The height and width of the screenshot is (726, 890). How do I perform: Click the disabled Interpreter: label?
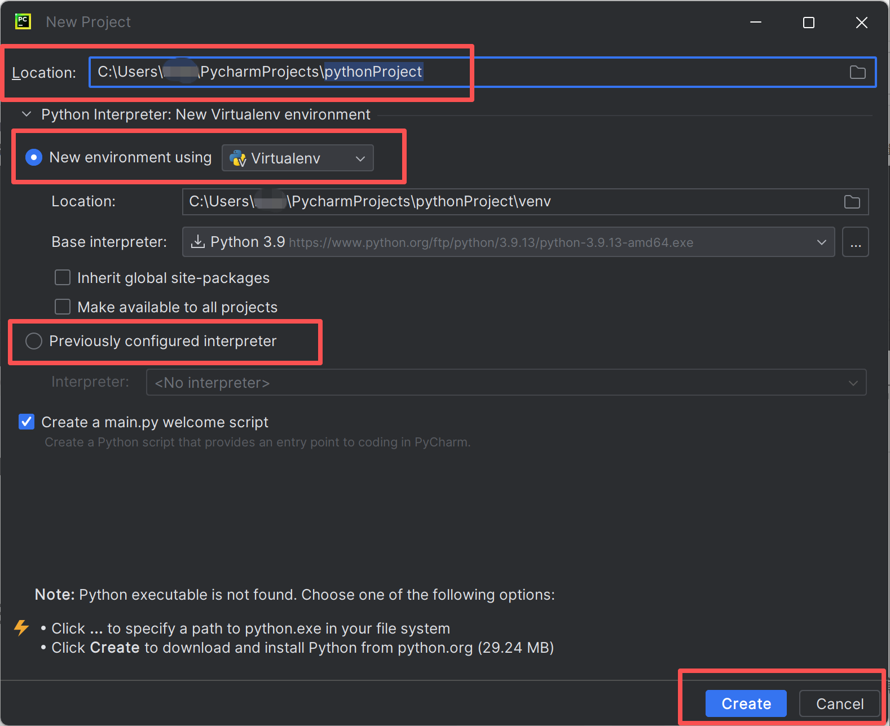(90, 382)
